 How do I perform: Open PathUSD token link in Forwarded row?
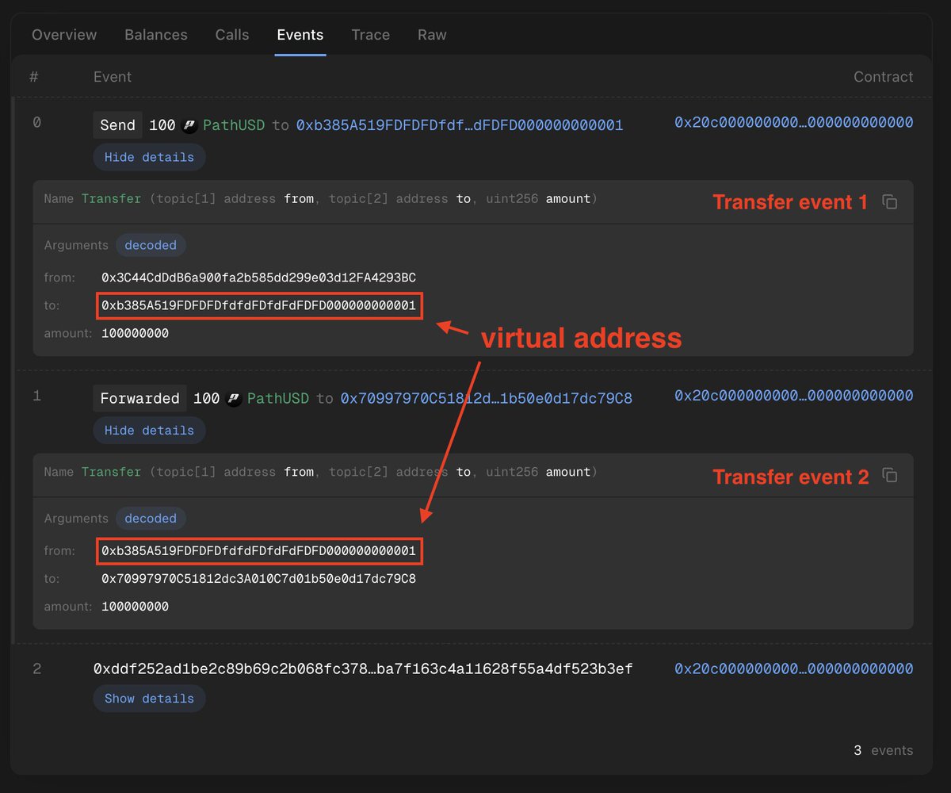tap(278, 399)
